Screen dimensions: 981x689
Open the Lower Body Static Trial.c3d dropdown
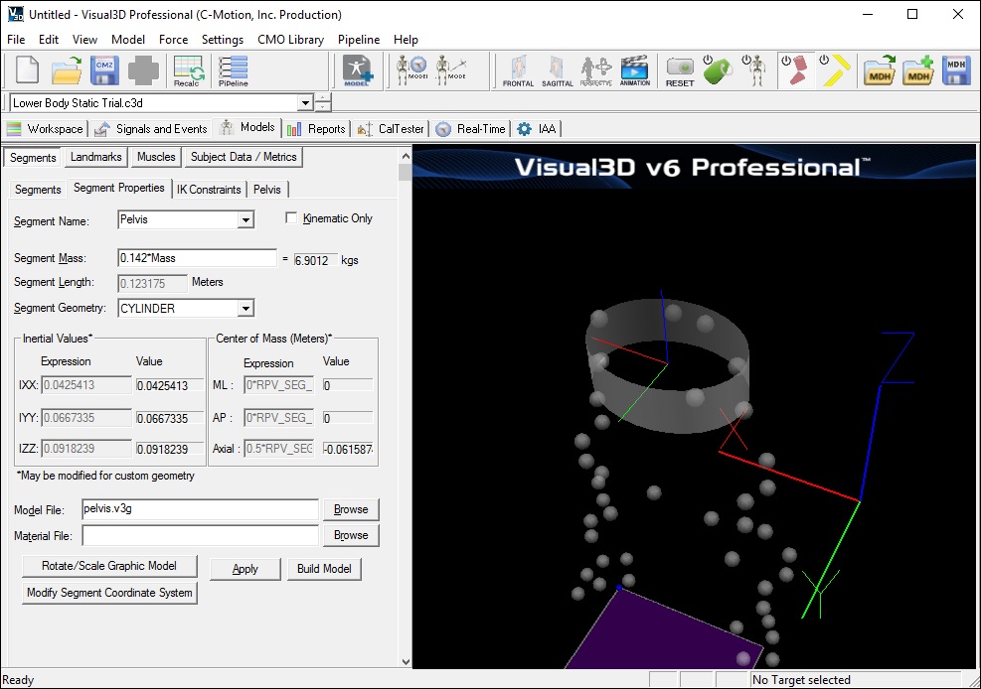coord(305,102)
